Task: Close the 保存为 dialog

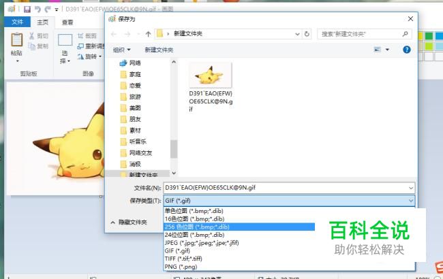Action: [410, 19]
